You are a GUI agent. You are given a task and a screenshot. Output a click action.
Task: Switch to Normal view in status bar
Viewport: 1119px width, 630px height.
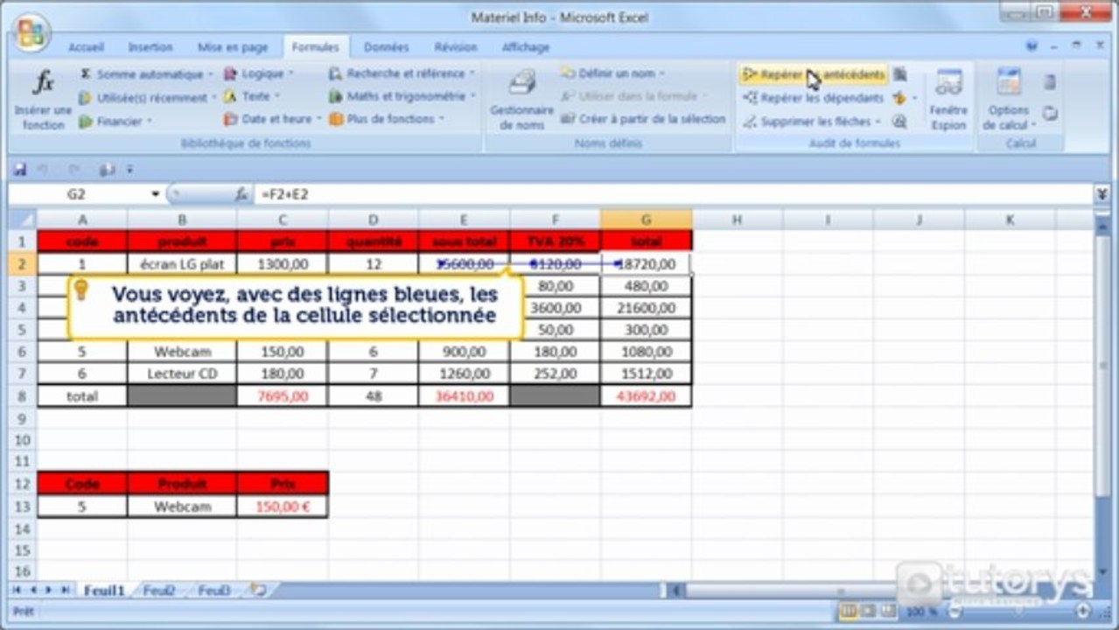(x=848, y=611)
